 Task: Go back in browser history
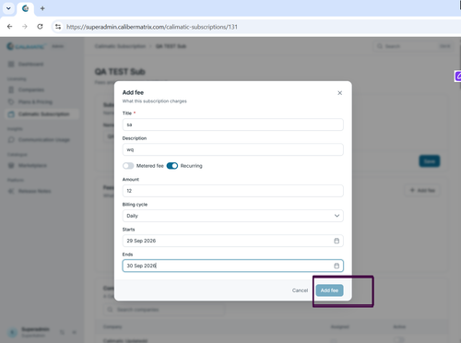pyautogui.click(x=9, y=27)
